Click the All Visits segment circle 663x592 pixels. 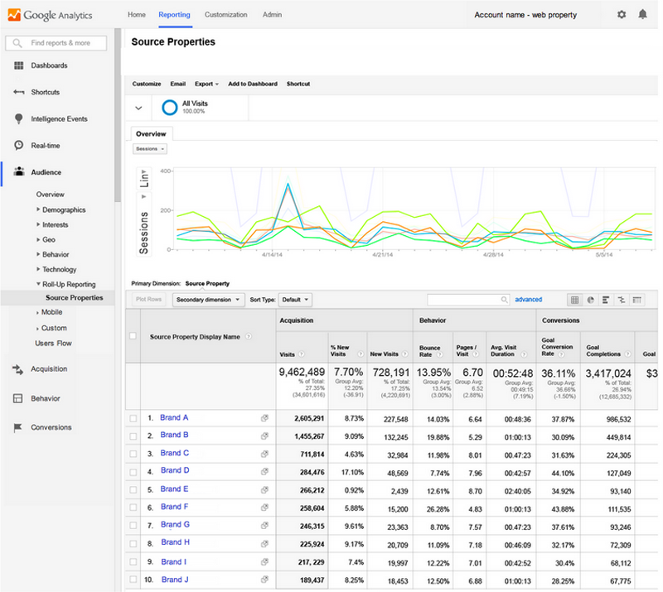click(169, 108)
